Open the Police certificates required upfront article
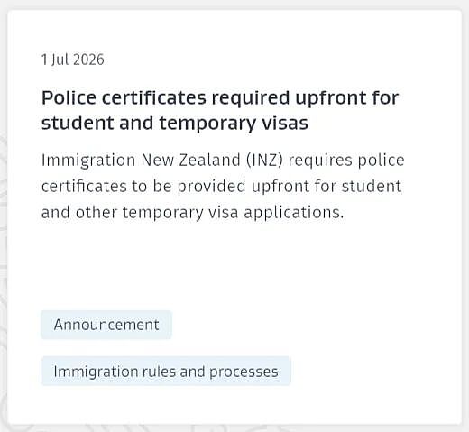The image size is (469, 432). [220, 110]
